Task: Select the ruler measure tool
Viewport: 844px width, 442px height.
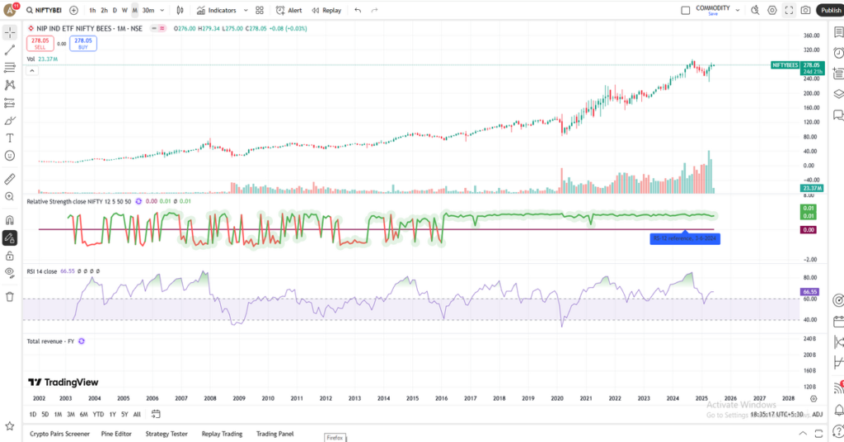Action: point(10,179)
